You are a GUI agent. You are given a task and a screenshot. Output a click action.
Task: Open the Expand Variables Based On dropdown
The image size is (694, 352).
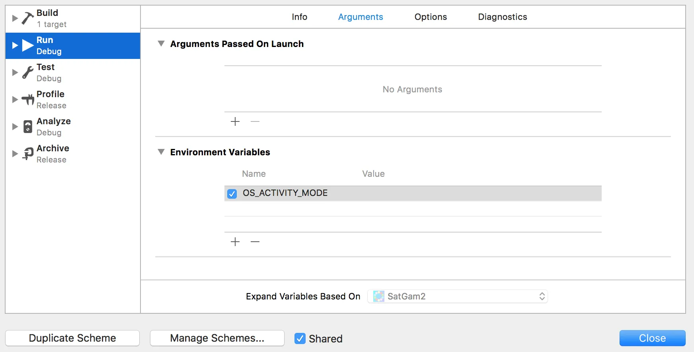(x=458, y=296)
